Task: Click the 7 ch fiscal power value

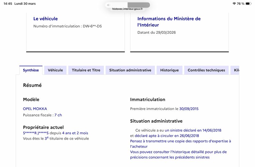Action: [58, 115]
